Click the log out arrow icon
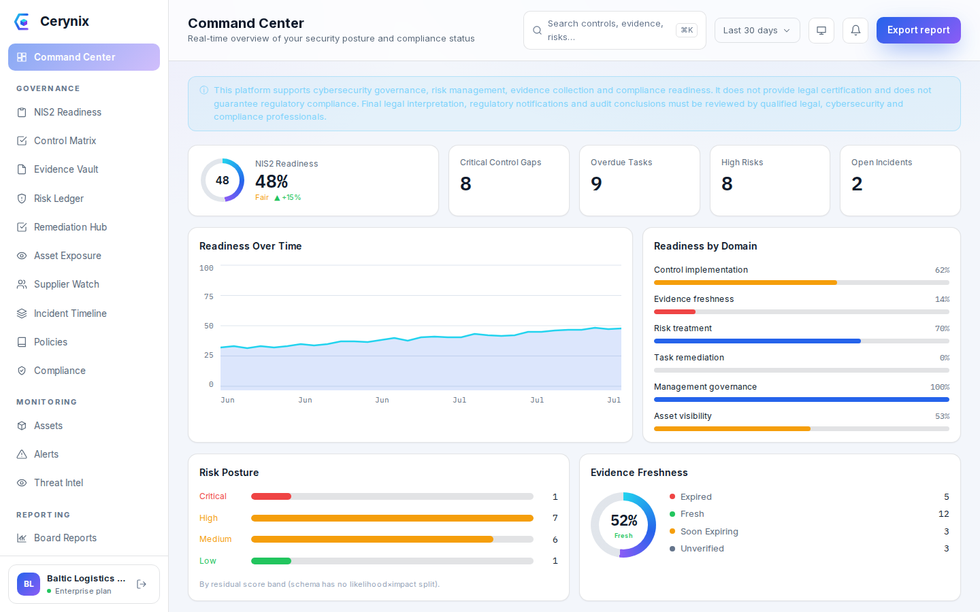 click(142, 584)
